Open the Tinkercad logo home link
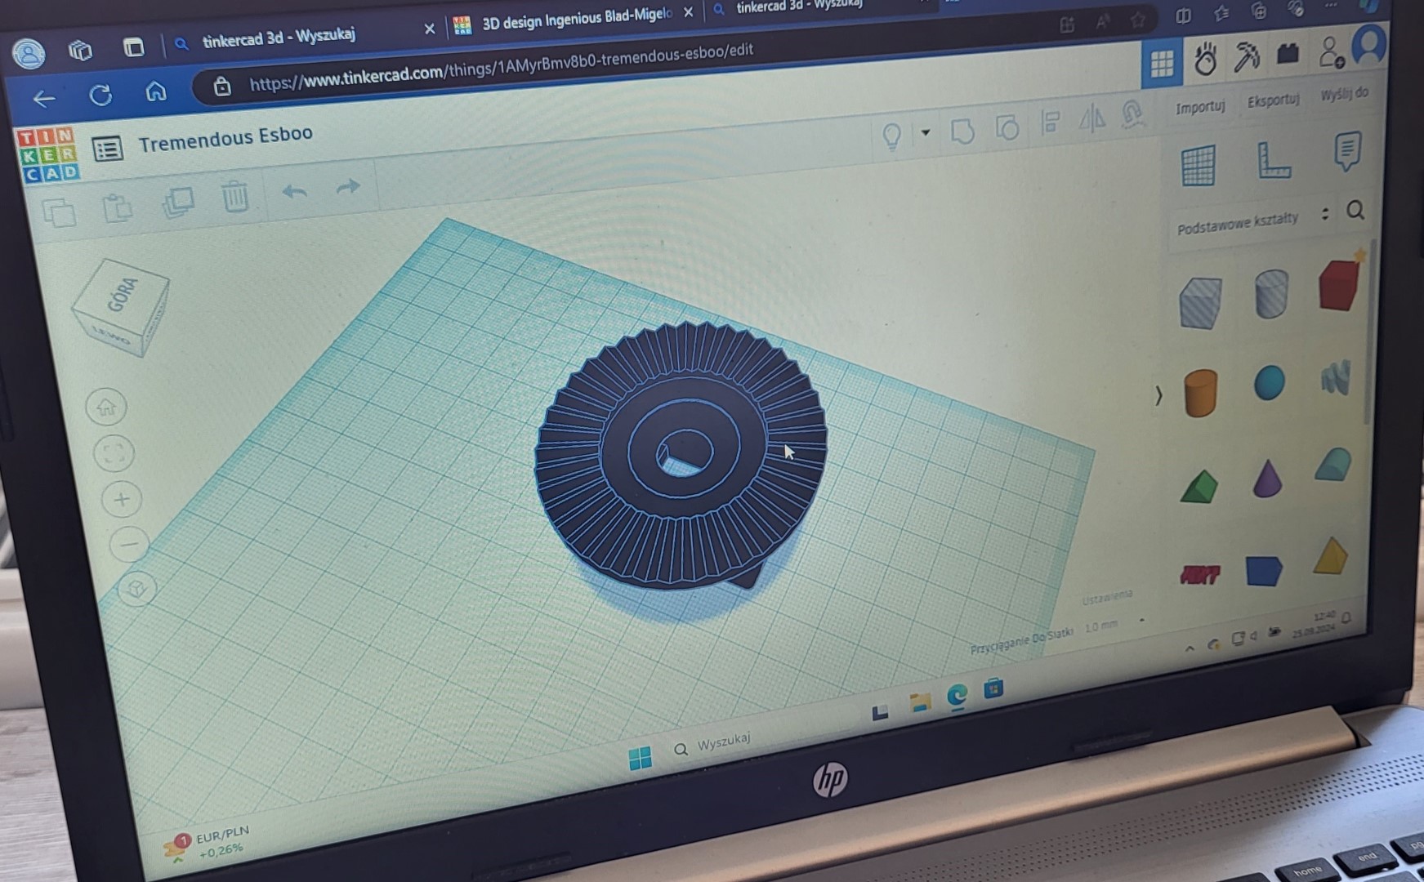This screenshot has height=882, width=1424. 48,154
